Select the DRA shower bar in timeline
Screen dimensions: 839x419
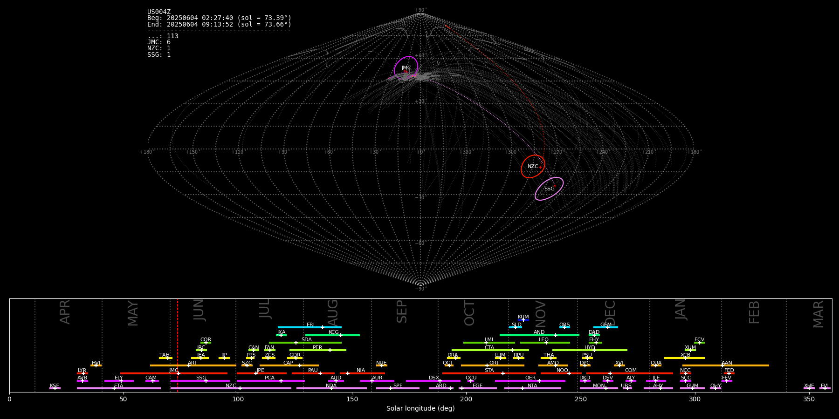pyautogui.click(x=454, y=358)
